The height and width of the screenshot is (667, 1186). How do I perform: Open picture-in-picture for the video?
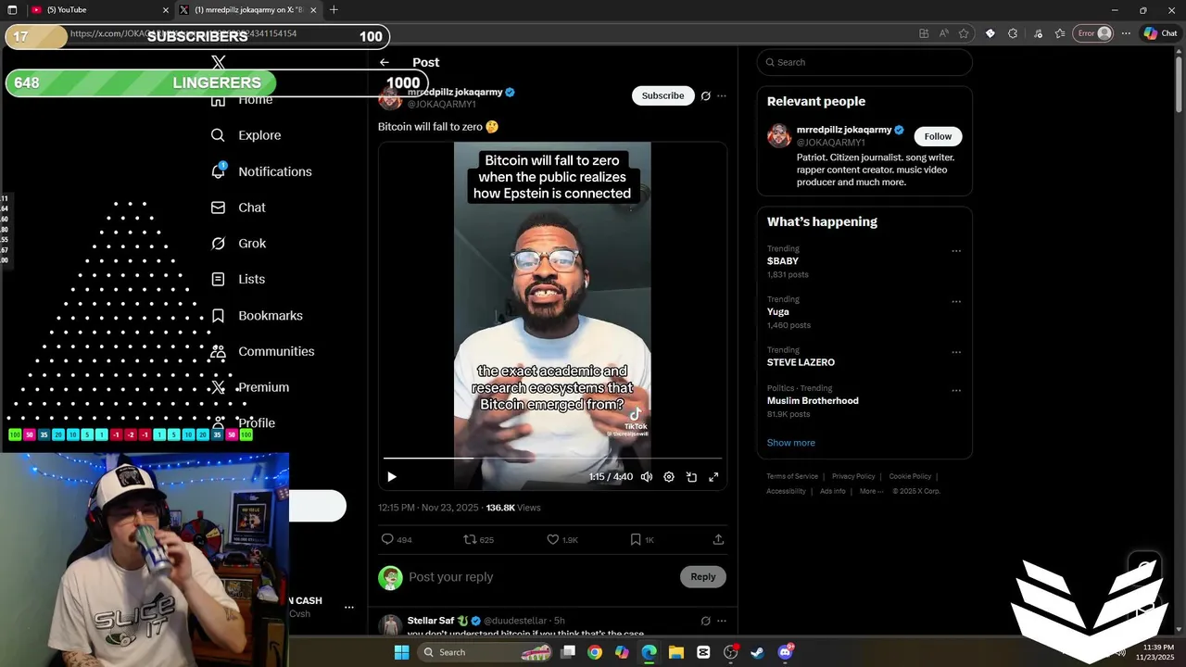click(691, 477)
